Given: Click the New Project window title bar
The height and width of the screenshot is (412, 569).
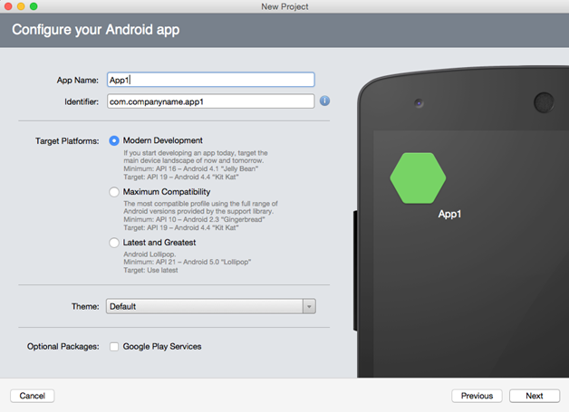Looking at the screenshot, I should pyautogui.click(x=284, y=6).
